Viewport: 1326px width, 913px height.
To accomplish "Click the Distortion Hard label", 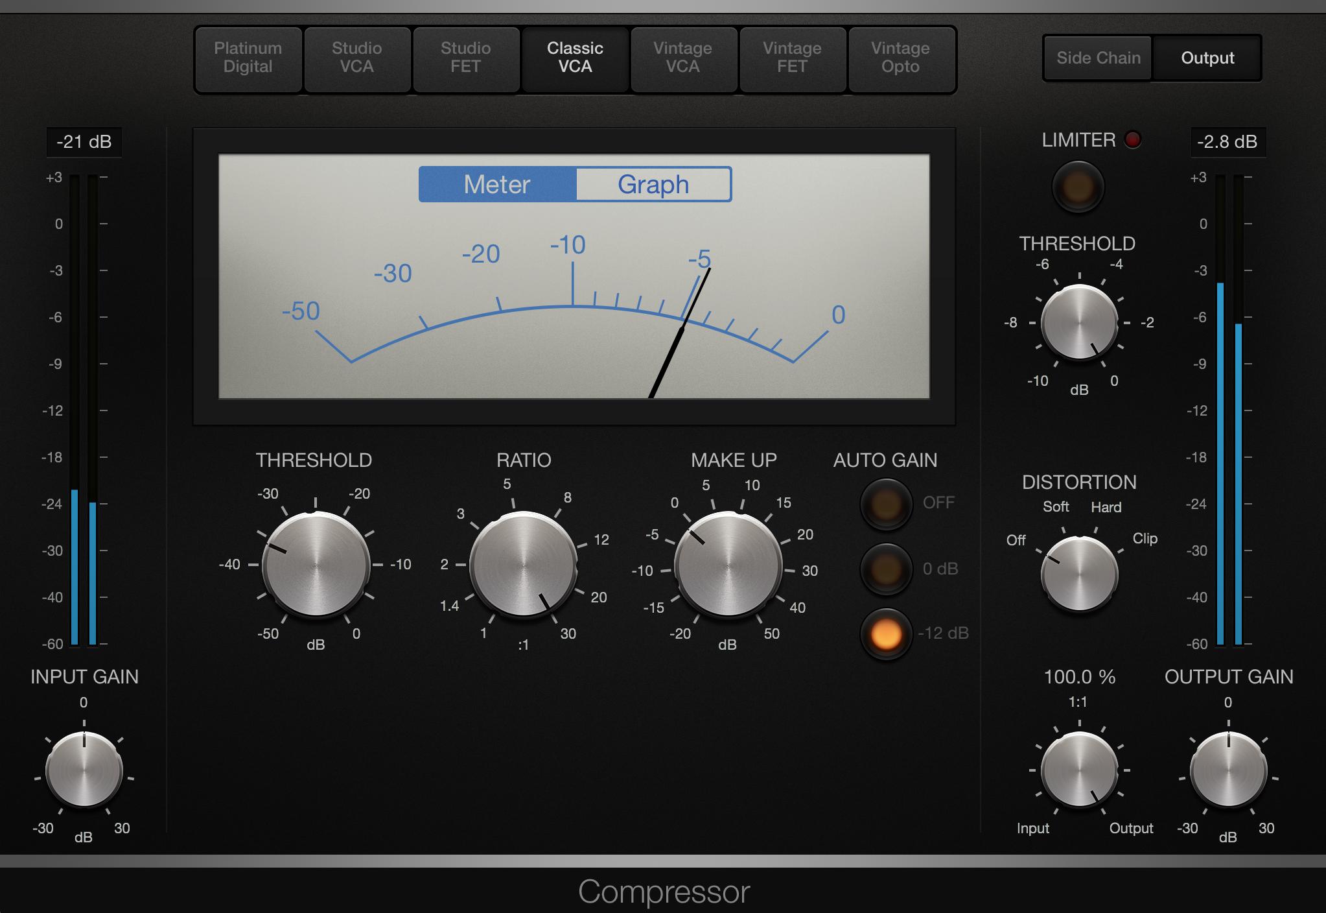I will click(x=1106, y=507).
